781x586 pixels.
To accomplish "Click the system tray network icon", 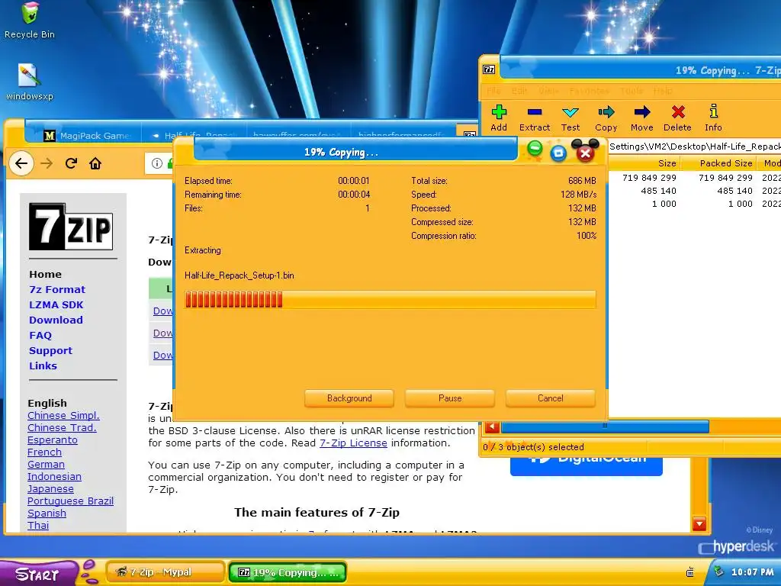I will (x=689, y=572).
